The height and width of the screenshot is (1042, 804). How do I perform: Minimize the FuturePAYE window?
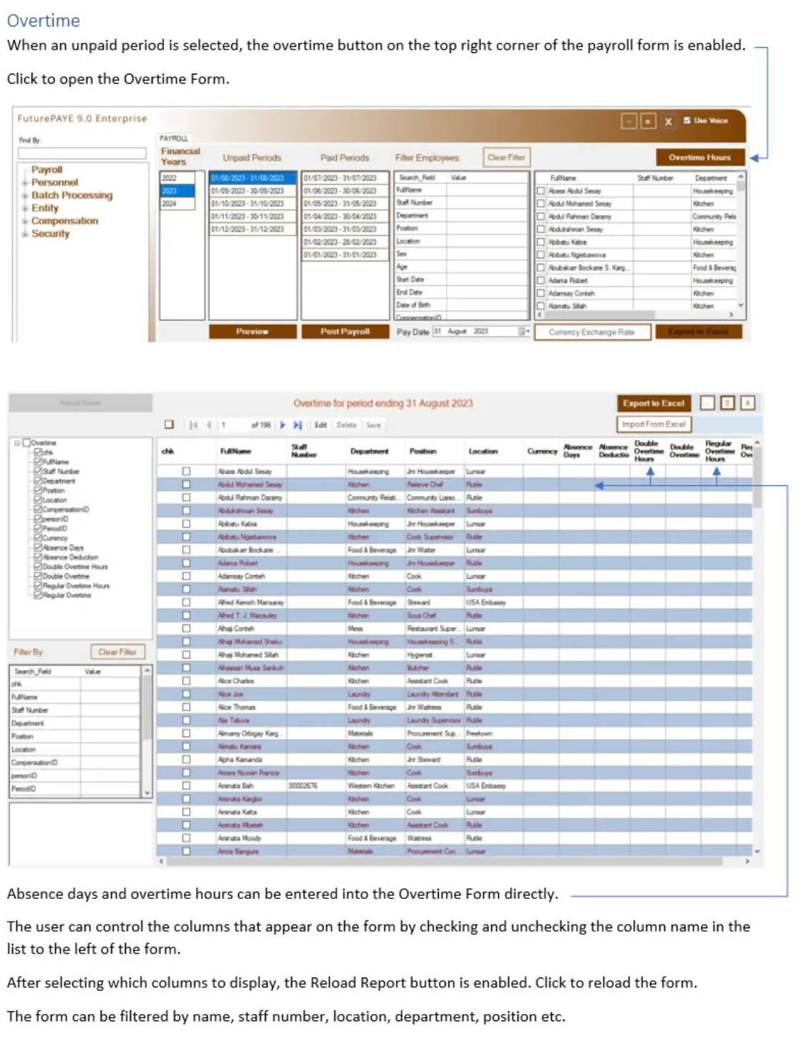pos(629,122)
